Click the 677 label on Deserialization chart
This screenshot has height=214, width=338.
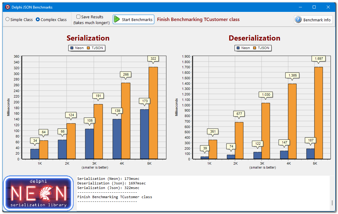tap(239, 114)
